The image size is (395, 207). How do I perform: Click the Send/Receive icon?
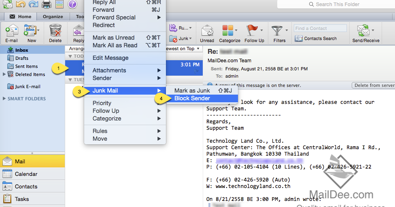363,31
